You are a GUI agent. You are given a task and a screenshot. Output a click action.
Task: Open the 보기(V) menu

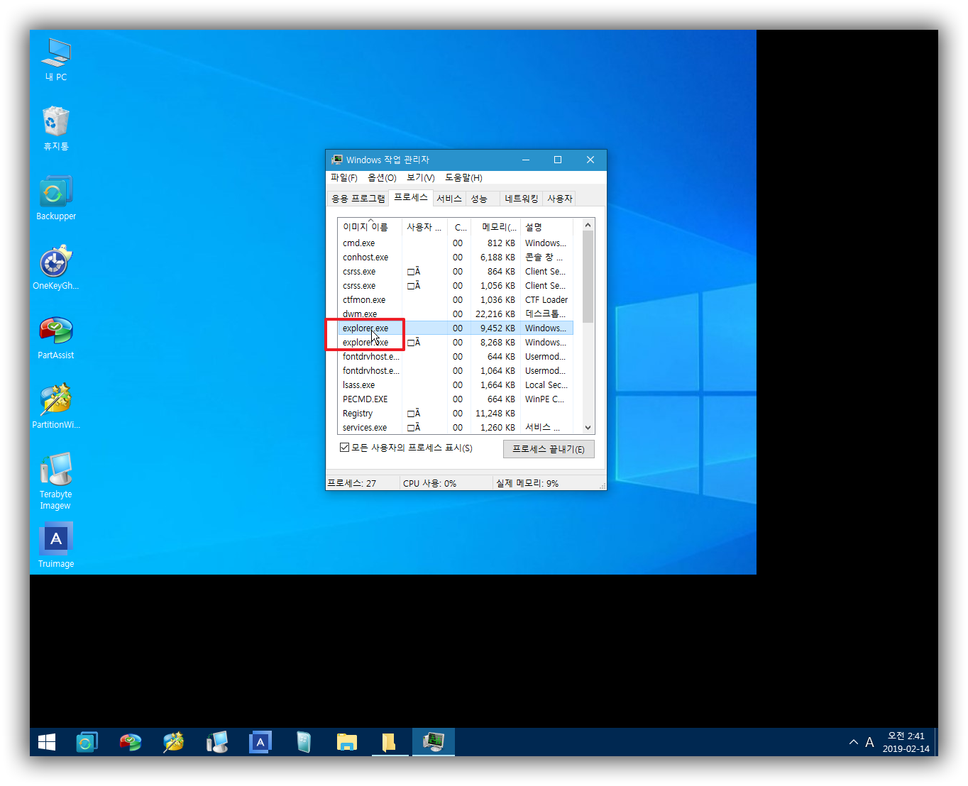[421, 177]
